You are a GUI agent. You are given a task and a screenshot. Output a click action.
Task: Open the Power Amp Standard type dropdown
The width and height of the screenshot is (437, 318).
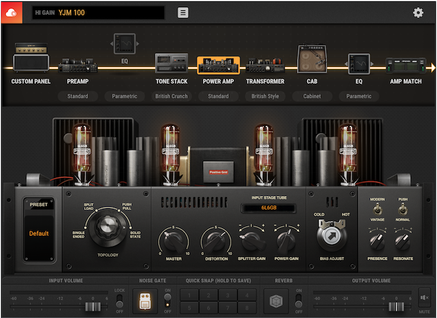point(219,96)
